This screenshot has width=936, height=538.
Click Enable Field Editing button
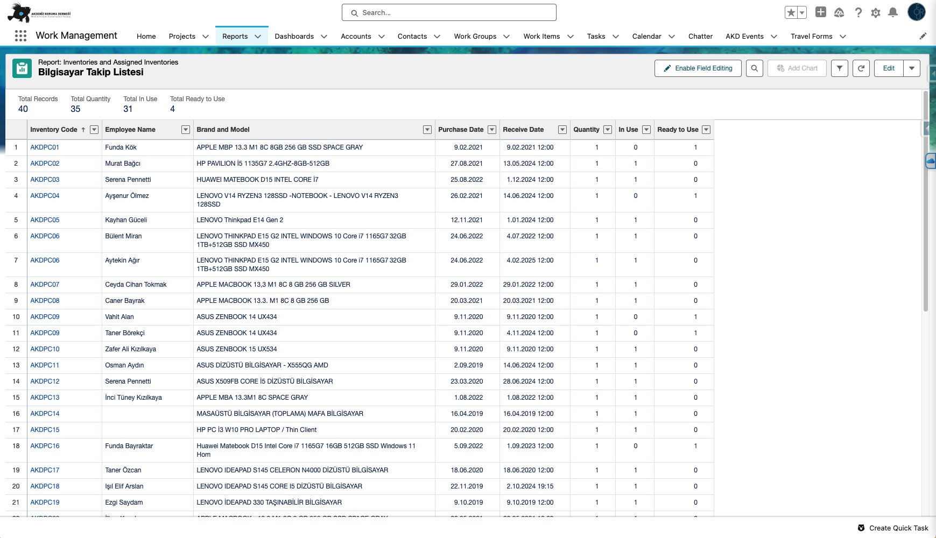(x=698, y=68)
